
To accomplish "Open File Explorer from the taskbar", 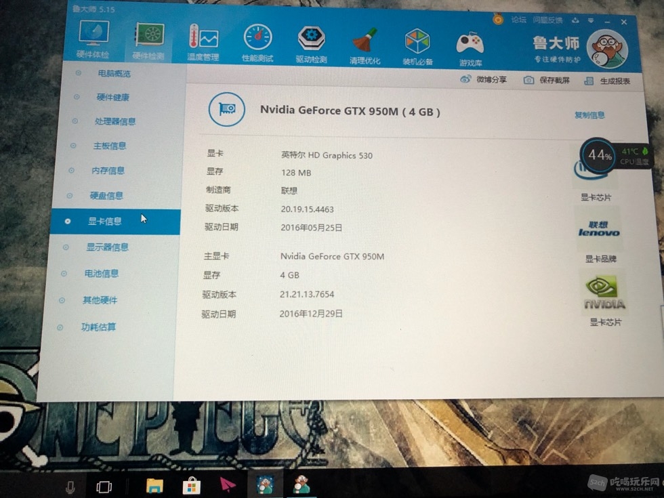I will (x=154, y=486).
